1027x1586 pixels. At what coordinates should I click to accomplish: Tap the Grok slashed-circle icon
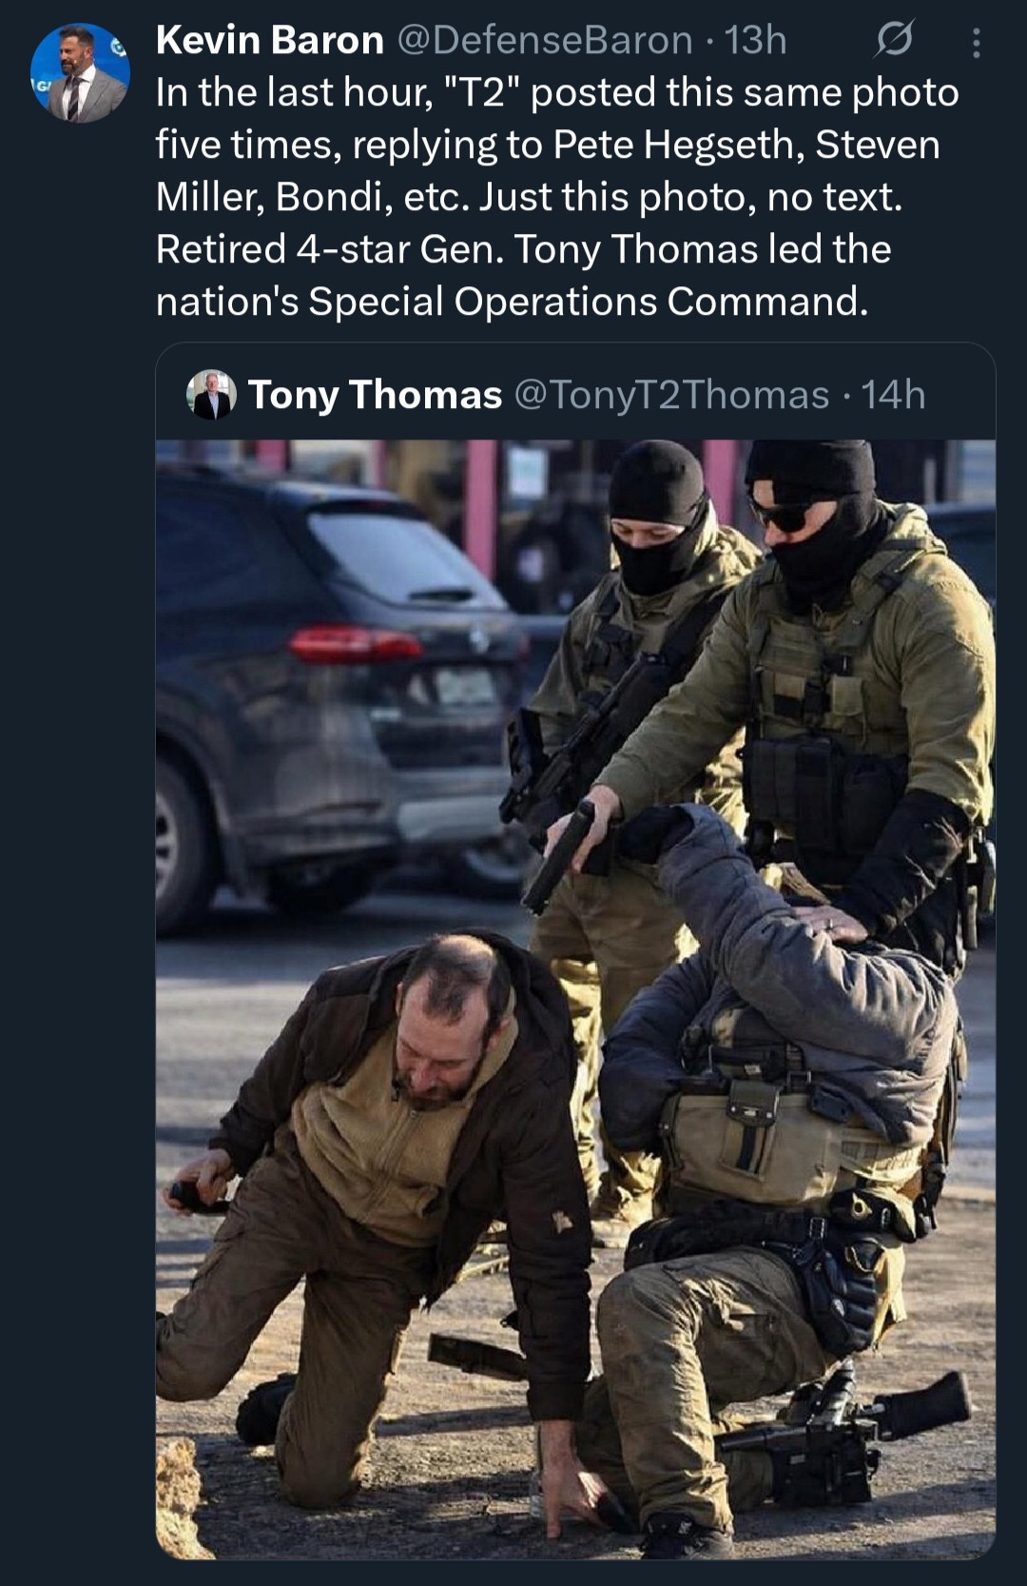pyautogui.click(x=893, y=40)
